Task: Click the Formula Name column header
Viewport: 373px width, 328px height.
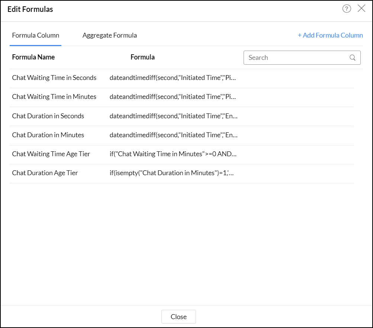Action: tap(33, 57)
